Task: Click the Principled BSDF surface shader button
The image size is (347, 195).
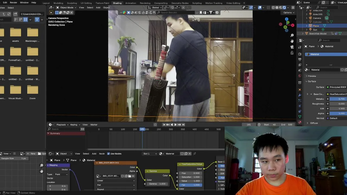Action: (337, 87)
